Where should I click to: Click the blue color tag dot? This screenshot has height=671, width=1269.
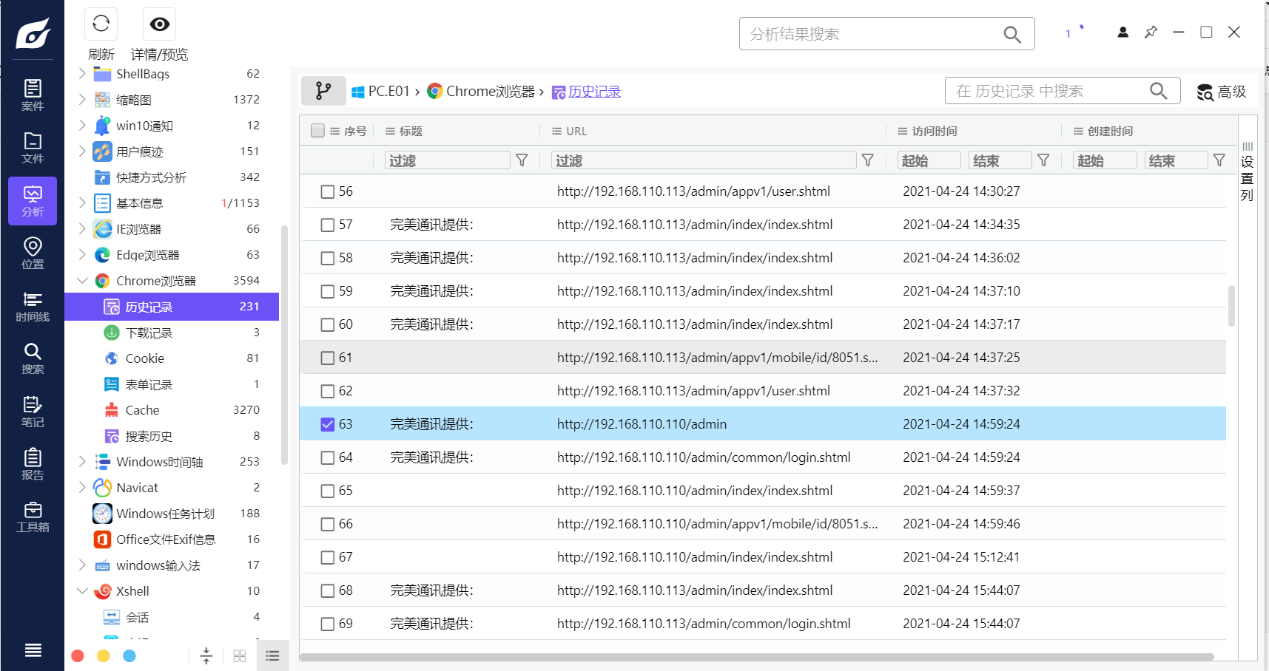(x=129, y=656)
